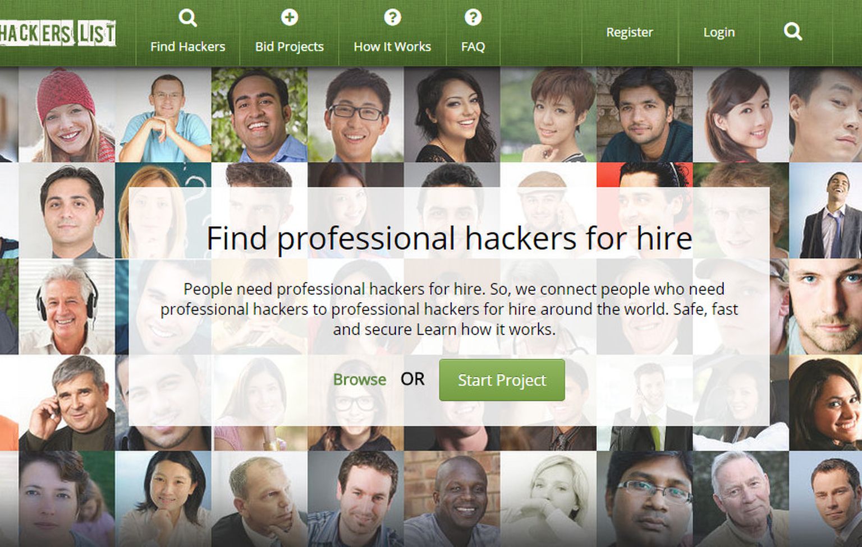862x547 pixels.
Task: Click the Login link
Action: (719, 33)
